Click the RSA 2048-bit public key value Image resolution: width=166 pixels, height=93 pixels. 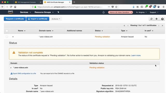[x=121, y=88]
